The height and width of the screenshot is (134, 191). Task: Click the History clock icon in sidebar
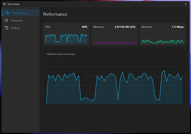[x=6, y=28]
